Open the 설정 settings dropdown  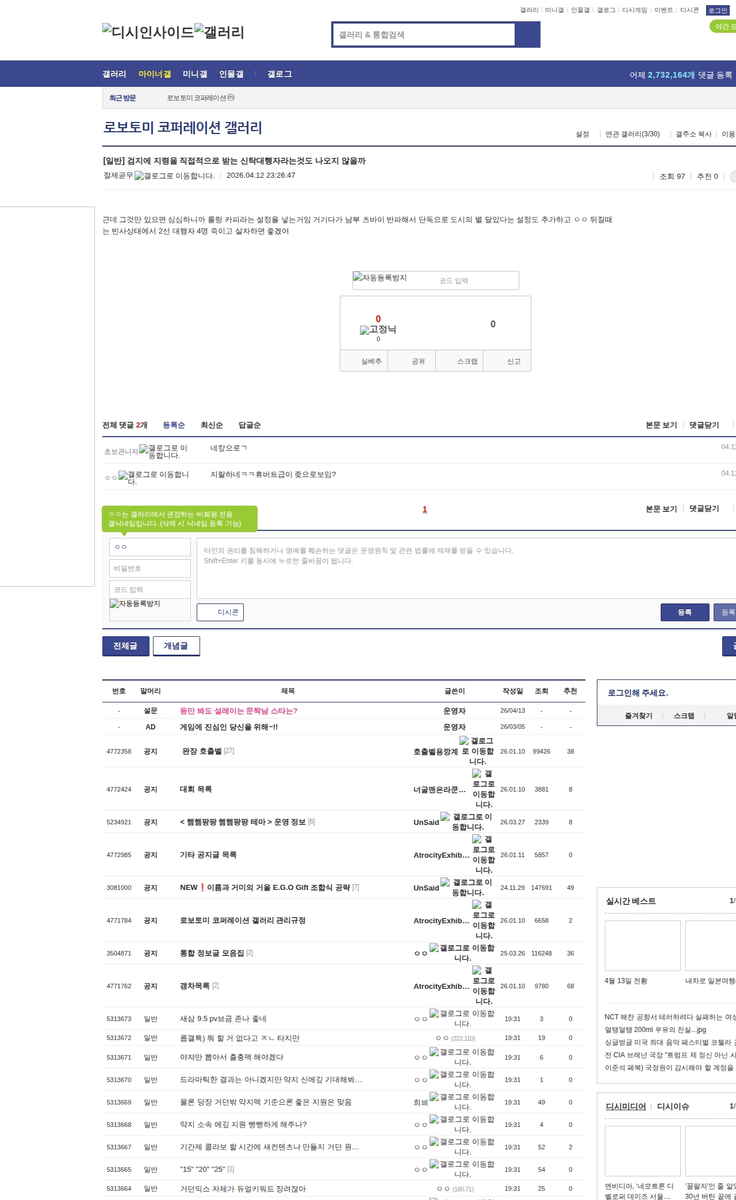pyautogui.click(x=582, y=134)
